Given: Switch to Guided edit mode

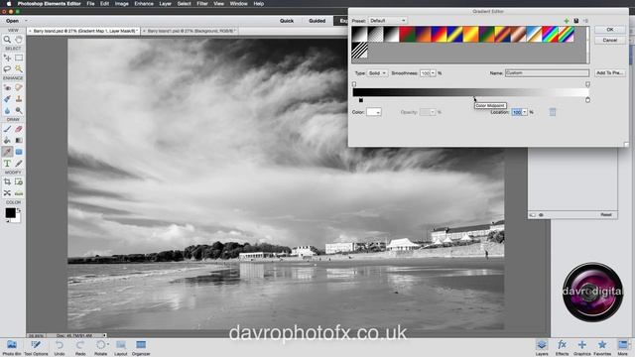Looking at the screenshot, I should [317, 21].
